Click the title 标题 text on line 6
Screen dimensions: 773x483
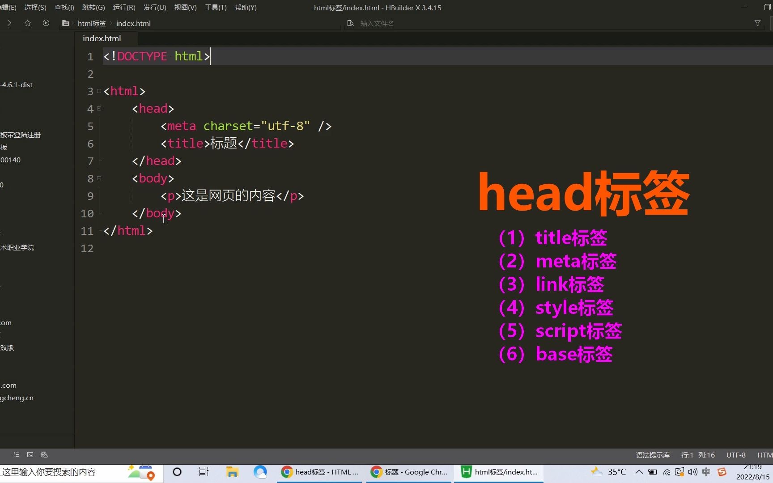point(227,144)
